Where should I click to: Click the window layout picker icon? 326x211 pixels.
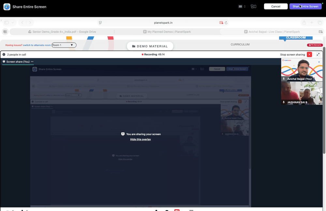253,7
